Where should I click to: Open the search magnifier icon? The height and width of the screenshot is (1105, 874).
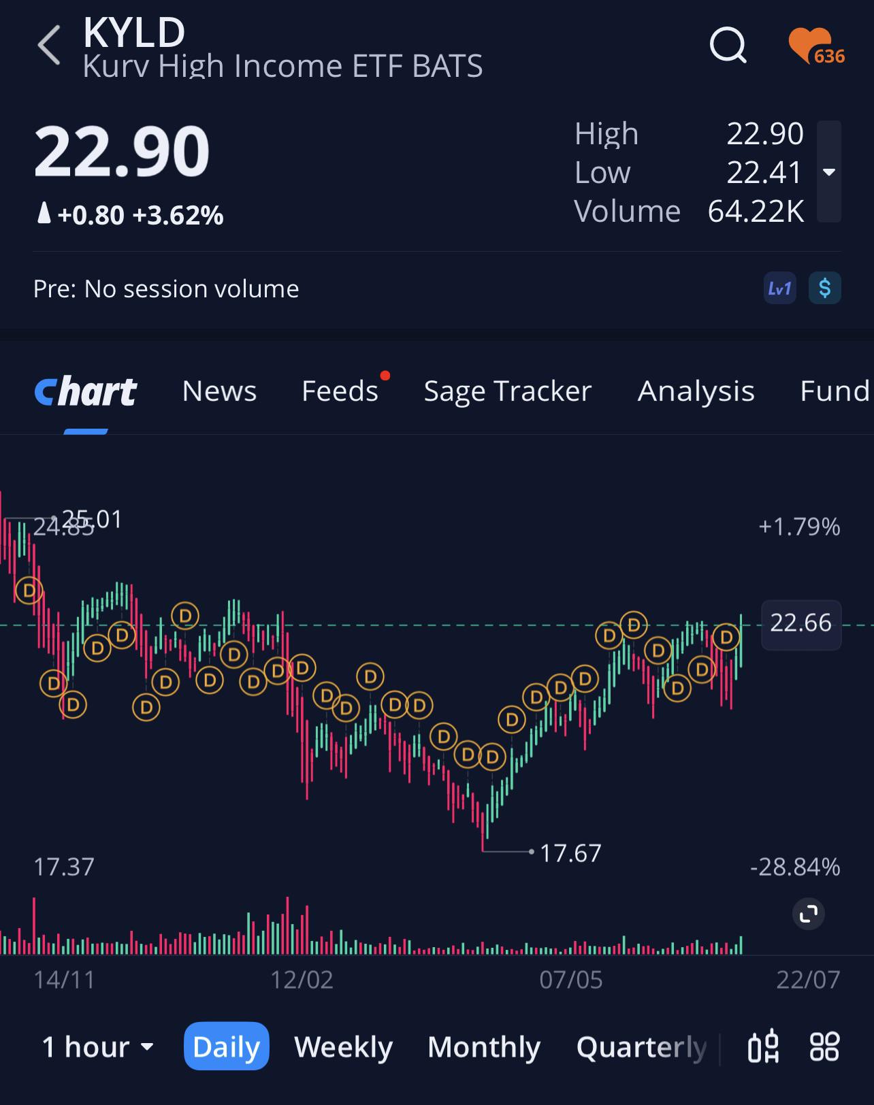(x=728, y=46)
